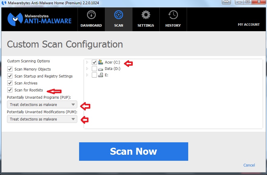Expand the E: drive tree node
The image size is (267, 175).
point(87,75)
